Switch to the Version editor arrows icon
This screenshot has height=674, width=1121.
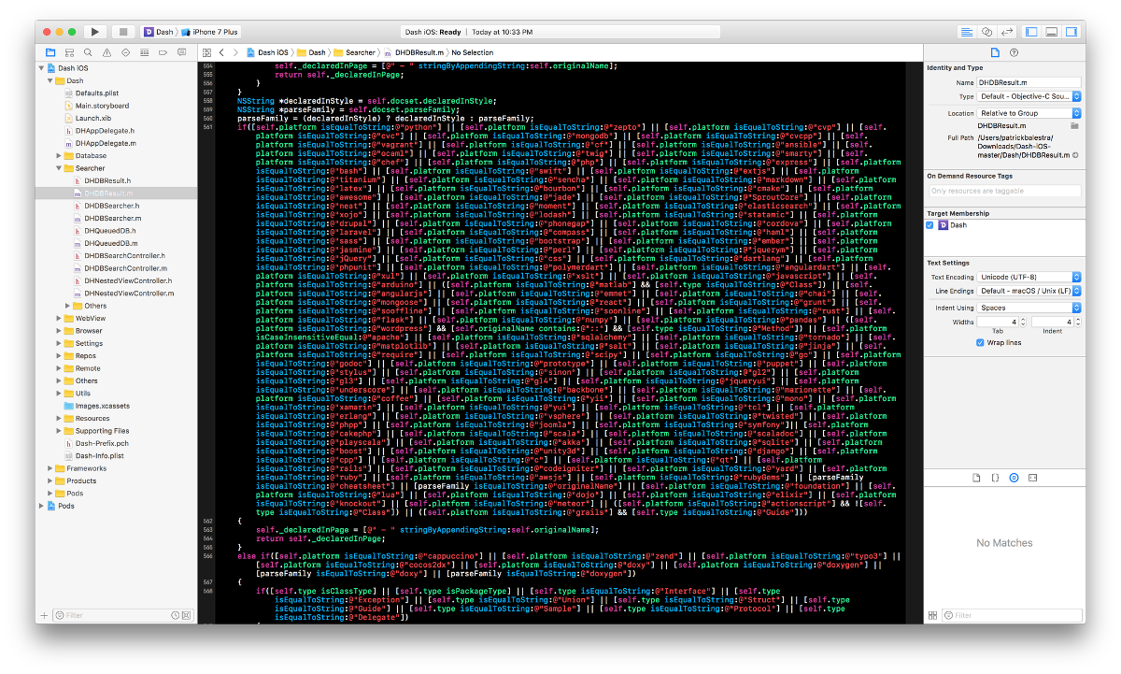[x=1006, y=32]
